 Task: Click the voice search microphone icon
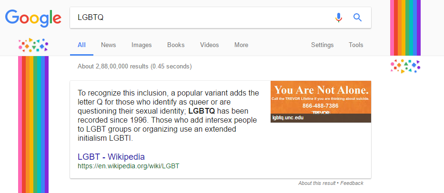[339, 18]
